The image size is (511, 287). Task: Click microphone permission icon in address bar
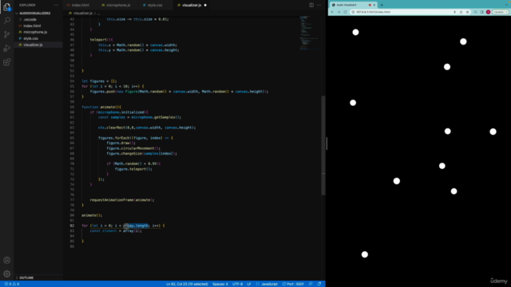point(454,12)
